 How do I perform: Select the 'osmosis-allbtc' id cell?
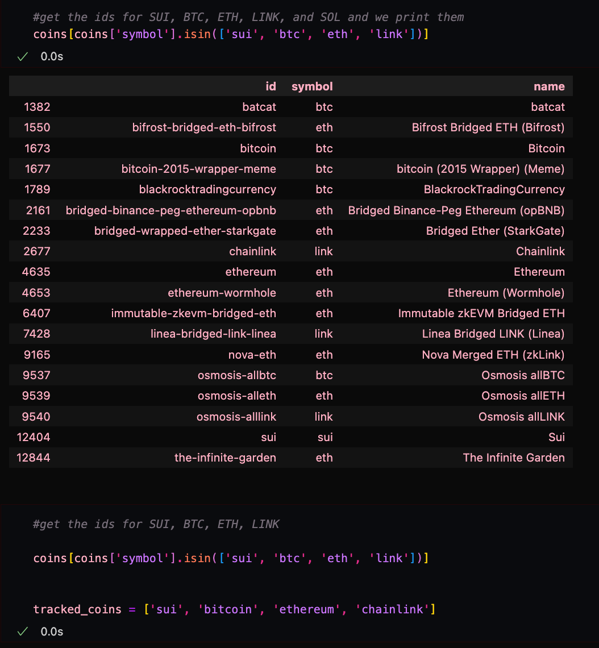click(237, 375)
